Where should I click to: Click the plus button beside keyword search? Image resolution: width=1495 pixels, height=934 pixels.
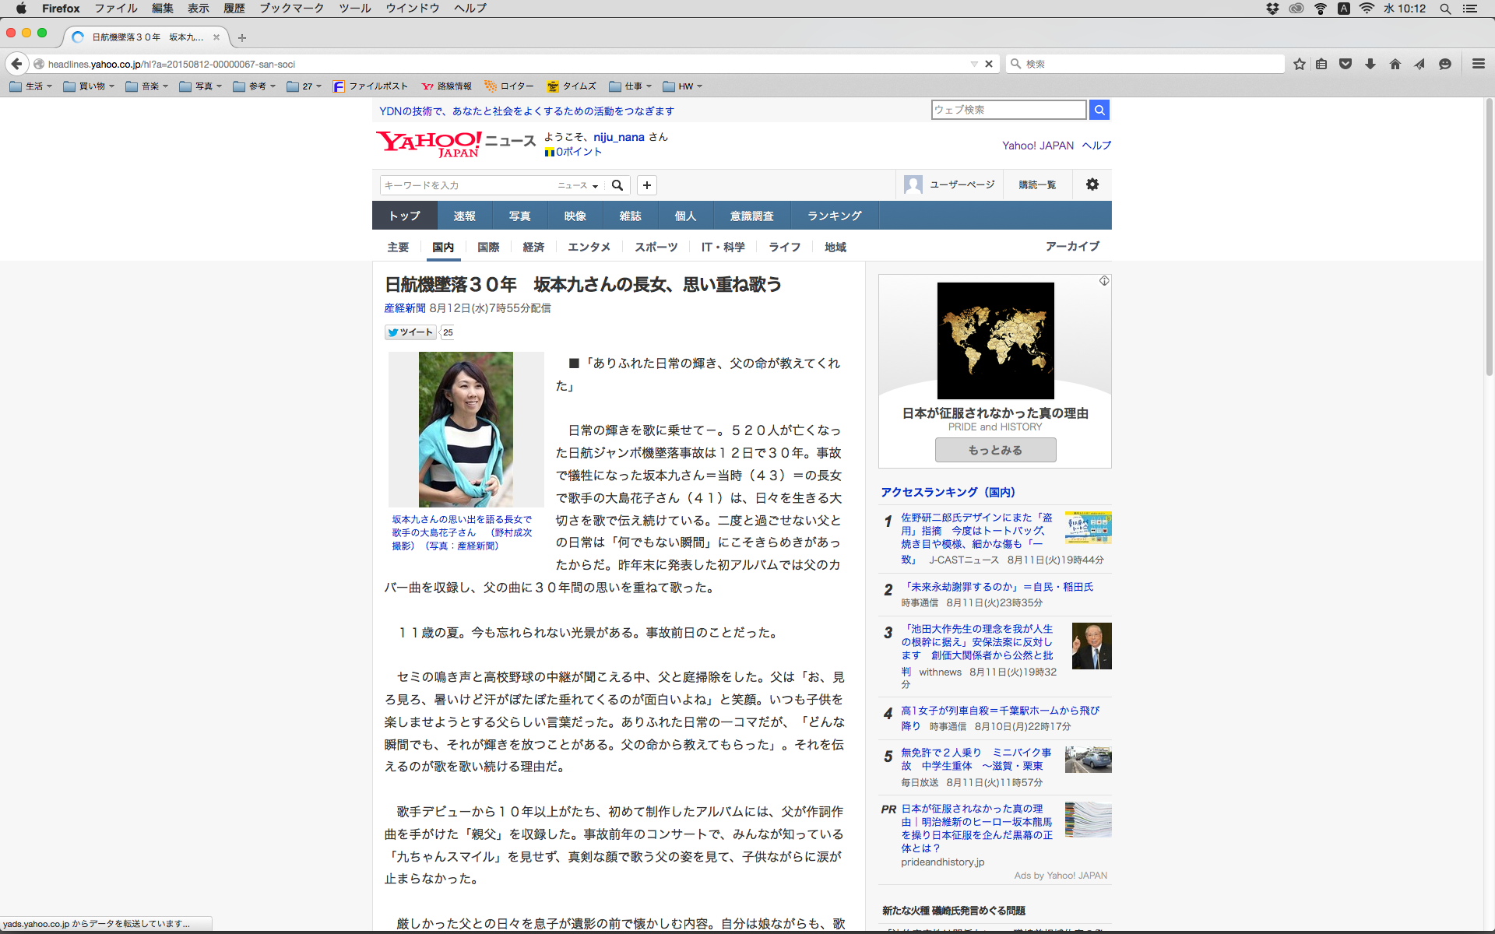(647, 185)
